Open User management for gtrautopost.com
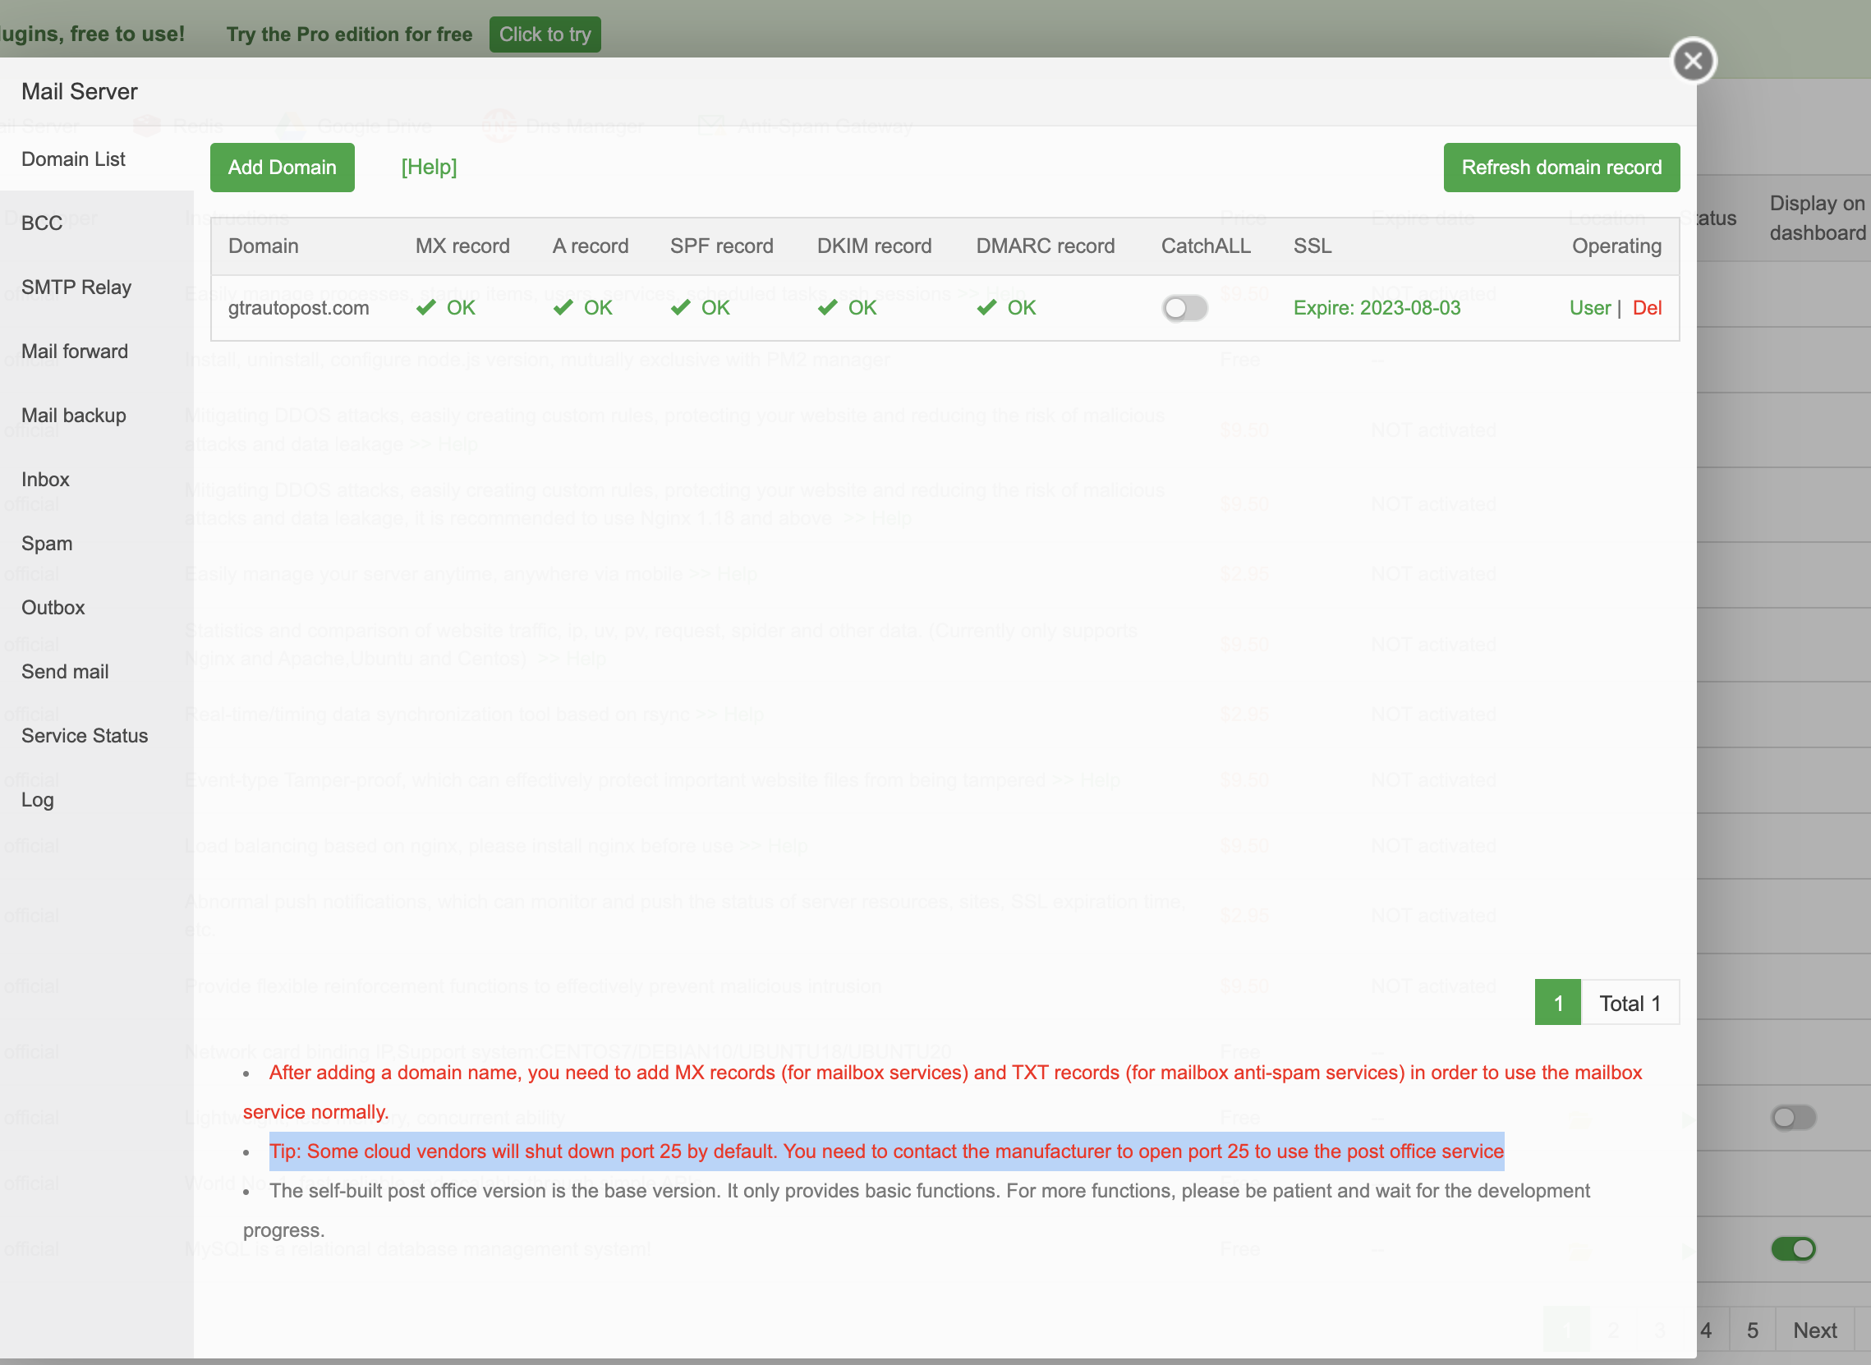The image size is (1871, 1365). pos(1589,308)
